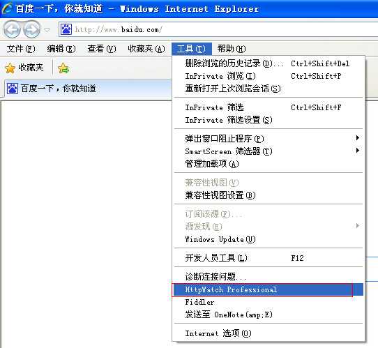The height and width of the screenshot is (348, 378).
Task: Click the browser Forward arrow button
Action: (x=31, y=30)
